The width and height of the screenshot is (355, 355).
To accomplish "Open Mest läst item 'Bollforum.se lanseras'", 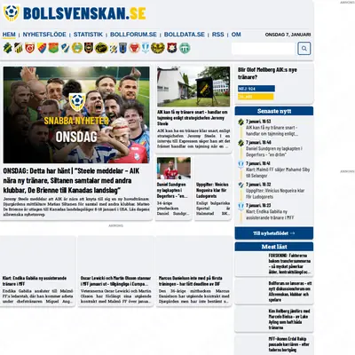I will pyautogui.click(x=290, y=291).
